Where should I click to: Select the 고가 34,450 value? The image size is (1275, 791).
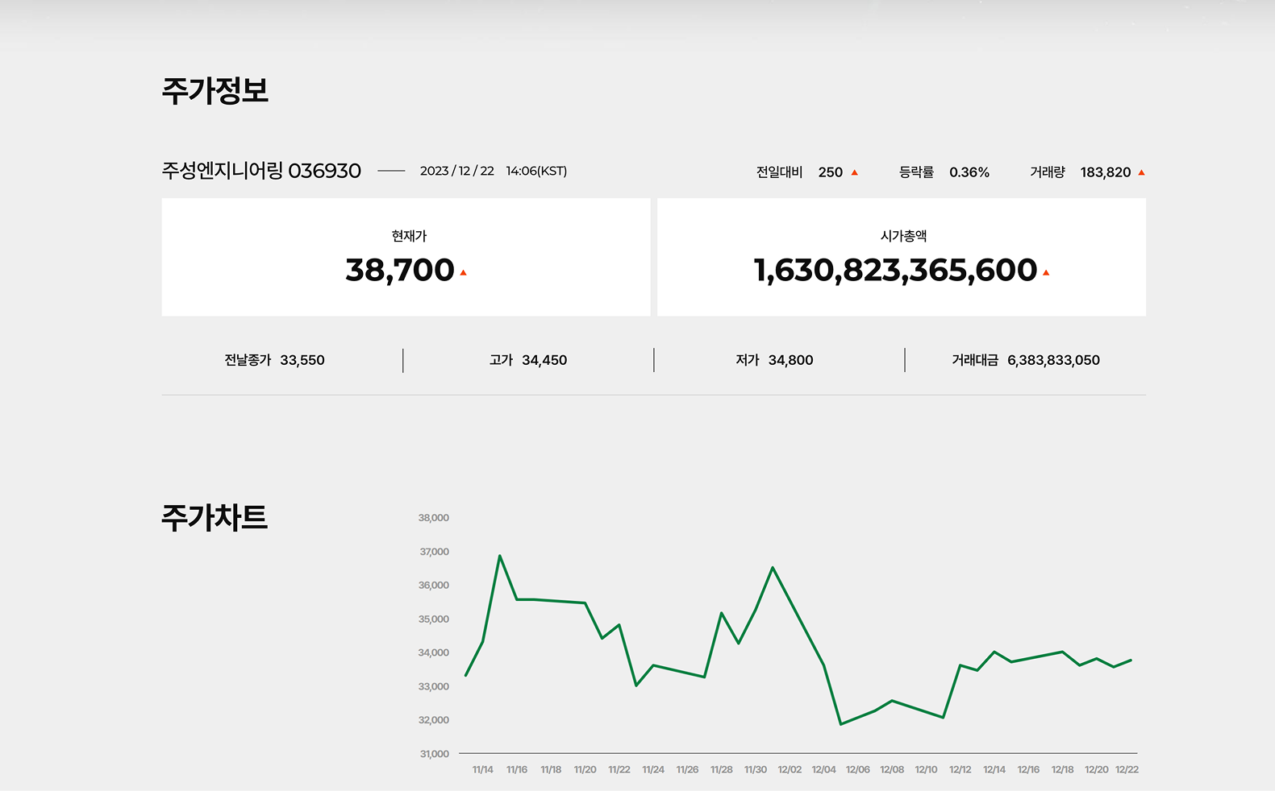pos(544,360)
